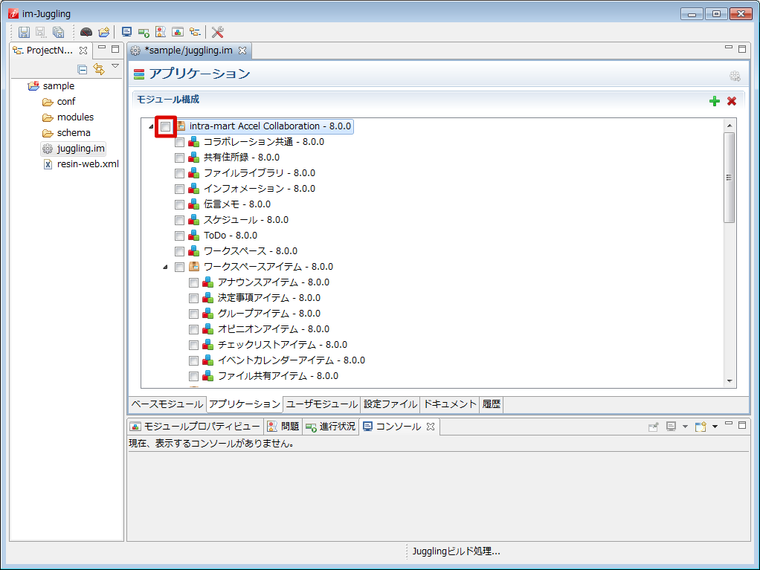This screenshot has height=570, width=760.
Task: Click the Display Selected Console monitor icon
Action: pos(671,427)
